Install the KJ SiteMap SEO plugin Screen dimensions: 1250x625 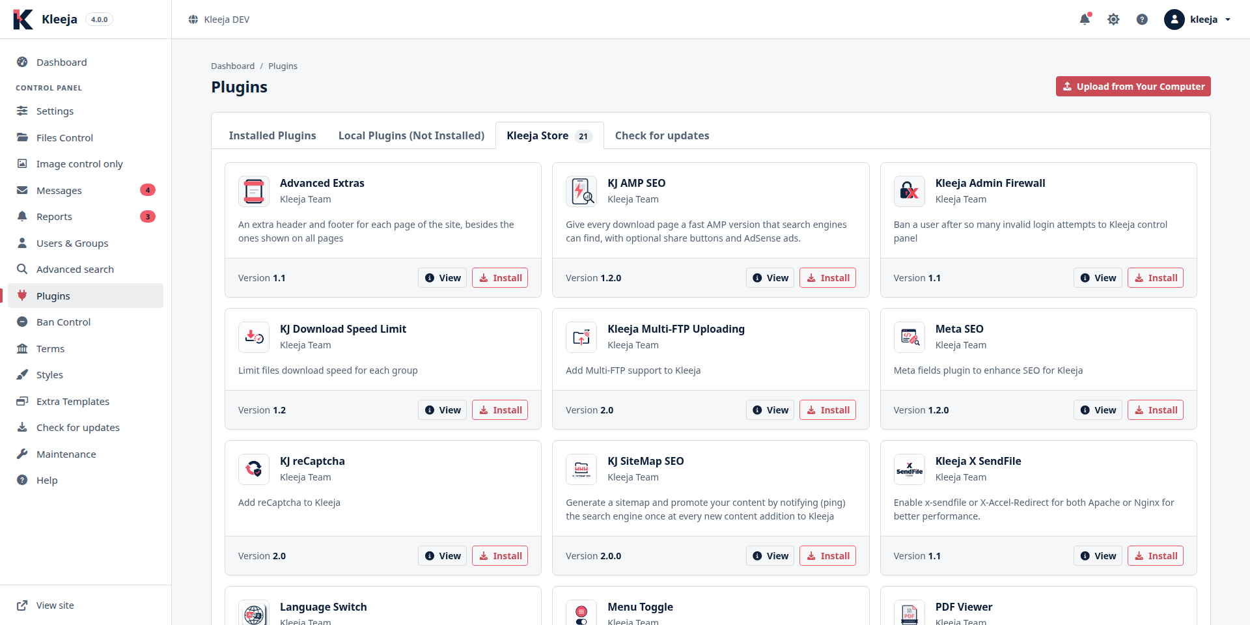pyautogui.click(x=827, y=556)
